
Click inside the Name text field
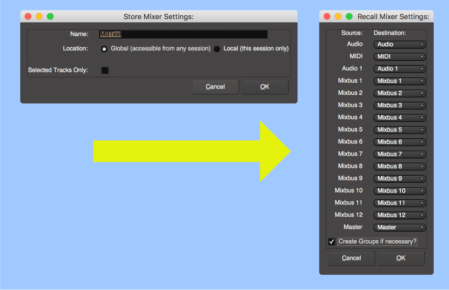[x=183, y=34]
